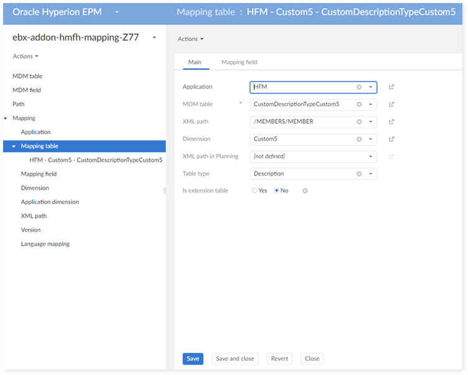Open the Table type dropdown list

point(370,174)
